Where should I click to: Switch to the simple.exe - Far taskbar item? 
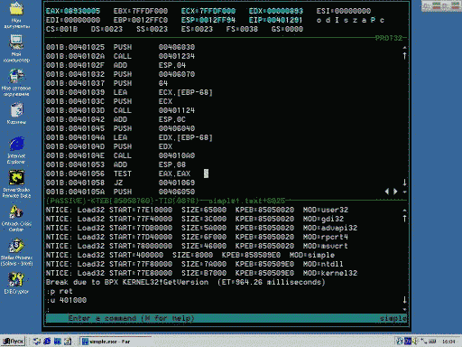pos(115,342)
